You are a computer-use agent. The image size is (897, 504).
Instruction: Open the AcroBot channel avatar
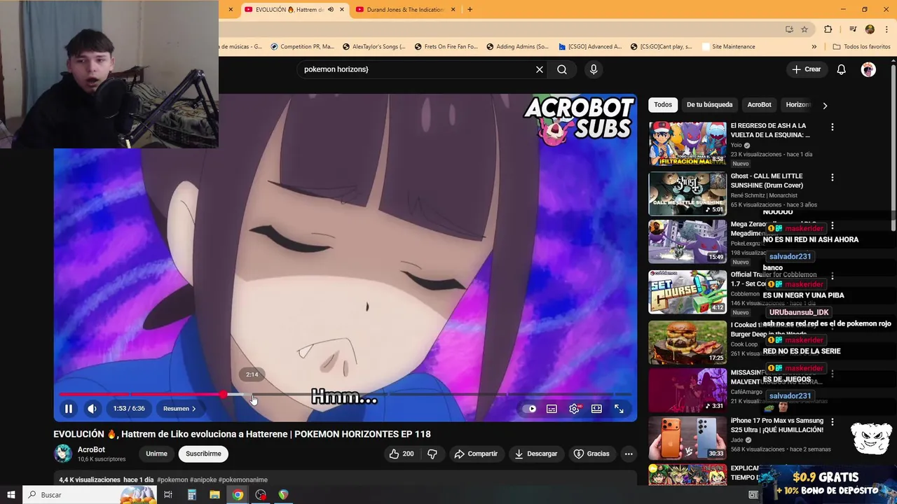63,454
